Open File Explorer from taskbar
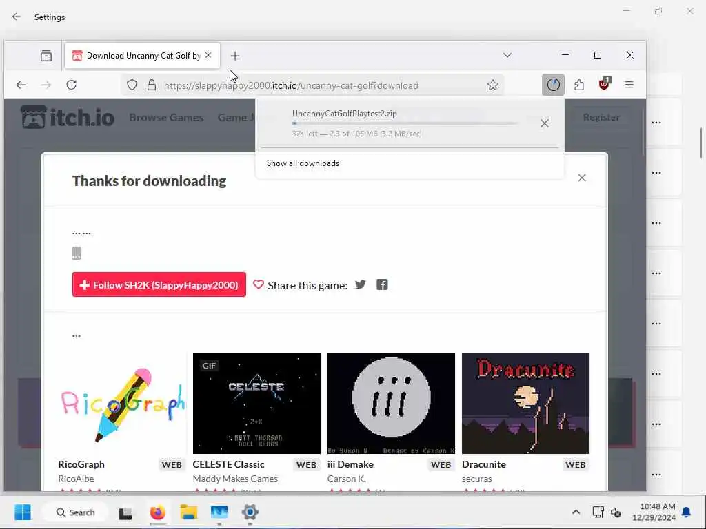706x529 pixels. pyautogui.click(x=189, y=512)
